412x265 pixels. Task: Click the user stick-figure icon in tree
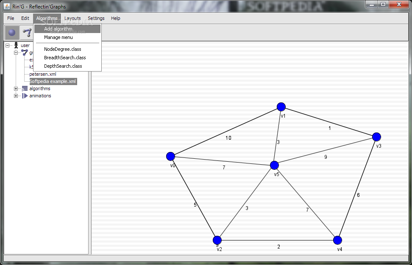16,45
